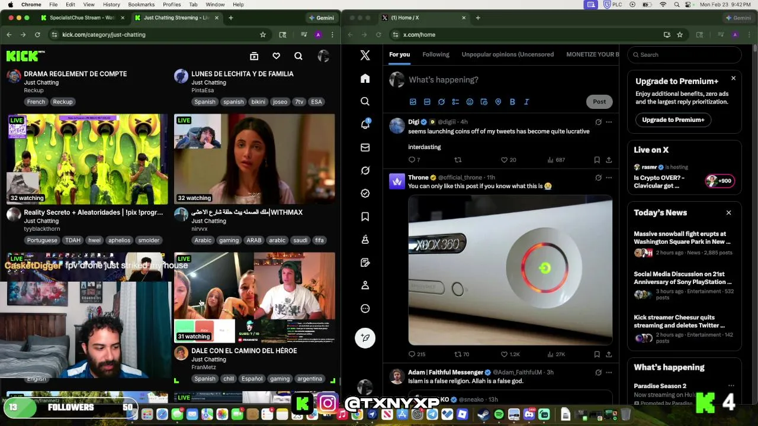Open Kick user avatar menu
Screen dimensions: 758x426
[x=323, y=56]
